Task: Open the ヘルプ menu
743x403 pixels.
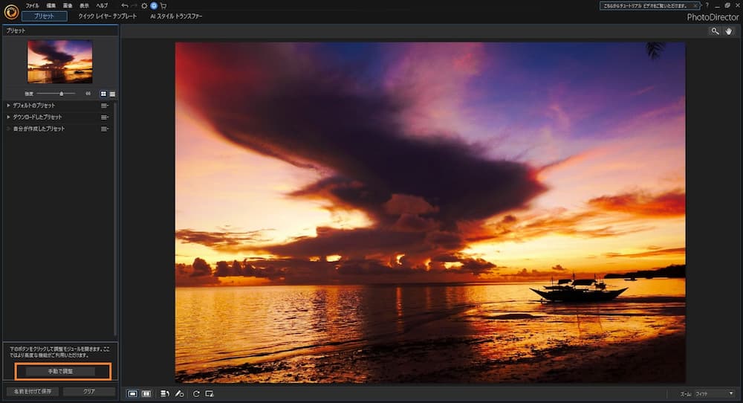Action: click(x=102, y=6)
